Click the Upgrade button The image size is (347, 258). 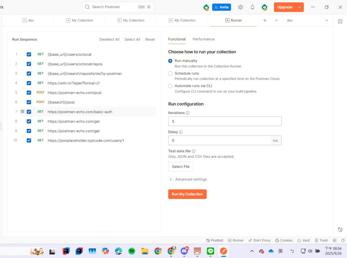[285, 7]
